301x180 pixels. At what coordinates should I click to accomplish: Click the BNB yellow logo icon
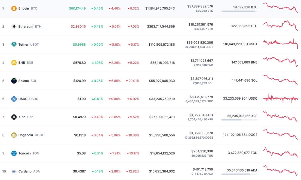tap(14, 63)
